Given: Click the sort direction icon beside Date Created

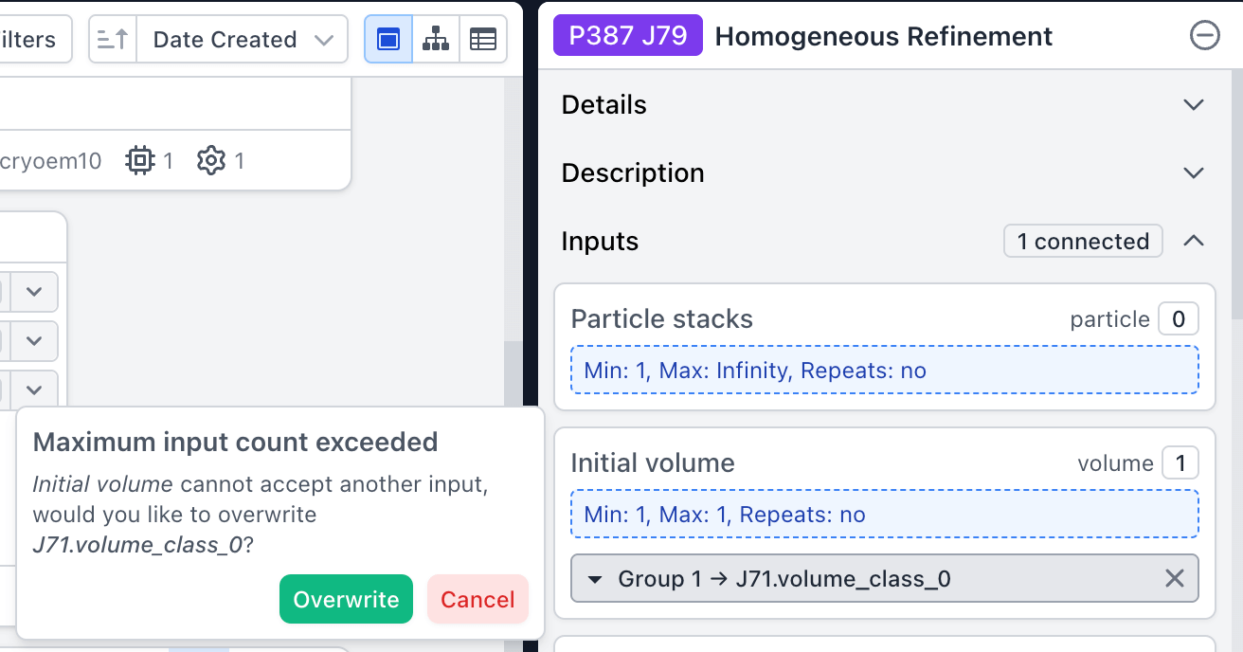Looking at the screenshot, I should click(112, 39).
